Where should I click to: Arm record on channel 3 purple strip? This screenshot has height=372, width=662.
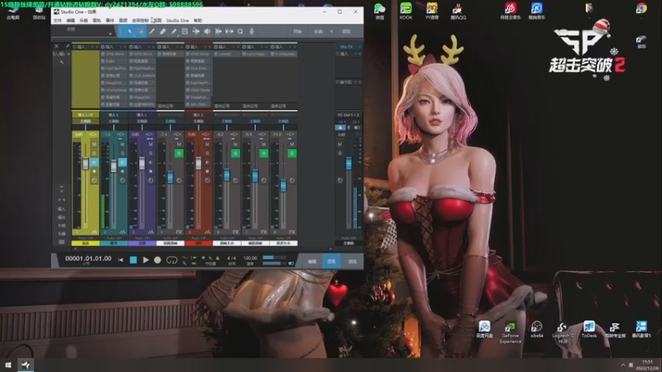151,171
